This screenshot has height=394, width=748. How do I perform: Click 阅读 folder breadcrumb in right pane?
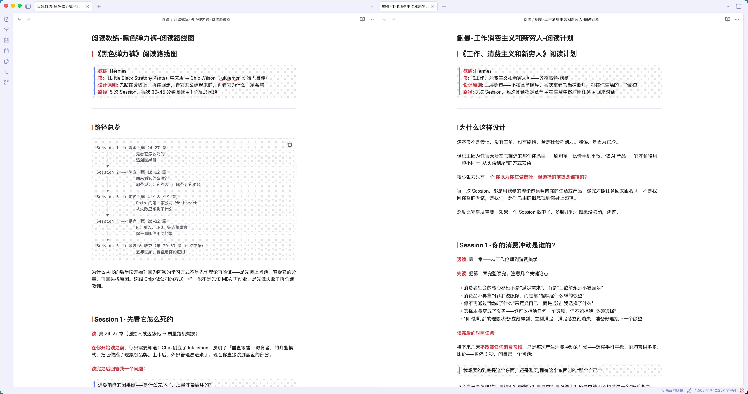527,20
